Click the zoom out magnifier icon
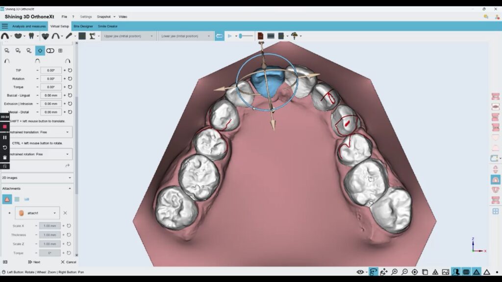This screenshot has height=282, width=502. click(405, 272)
